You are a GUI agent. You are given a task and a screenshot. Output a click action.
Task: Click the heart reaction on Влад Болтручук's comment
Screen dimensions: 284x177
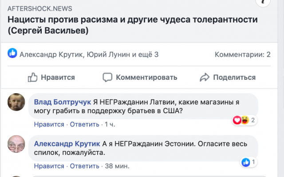(237, 120)
